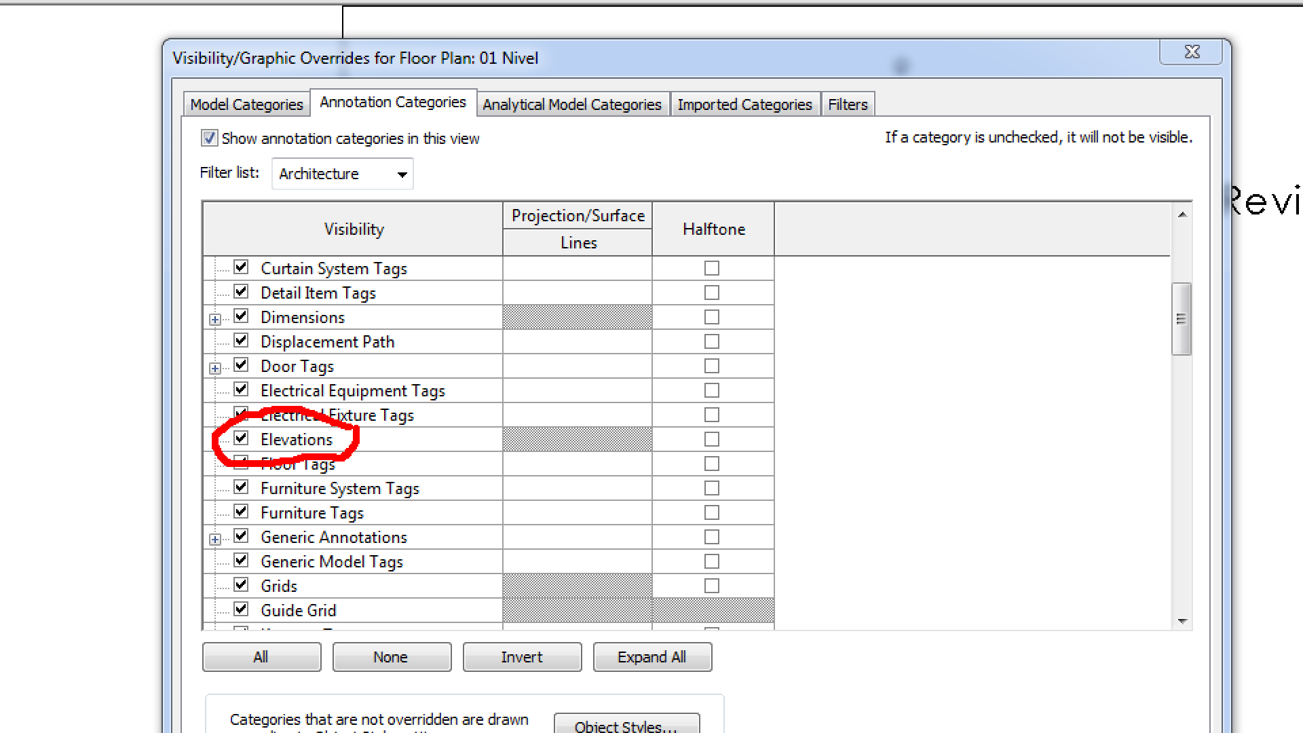Expand the Dimensions category tree
This screenshot has height=733, width=1303.
[x=216, y=318]
